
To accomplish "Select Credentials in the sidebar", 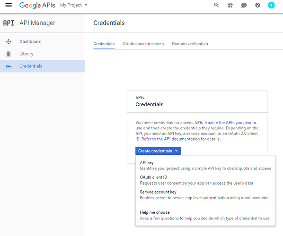I will click(x=43, y=66).
